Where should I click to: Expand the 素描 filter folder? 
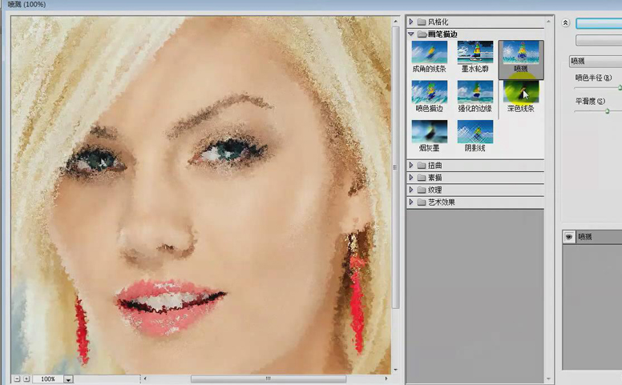coord(411,178)
